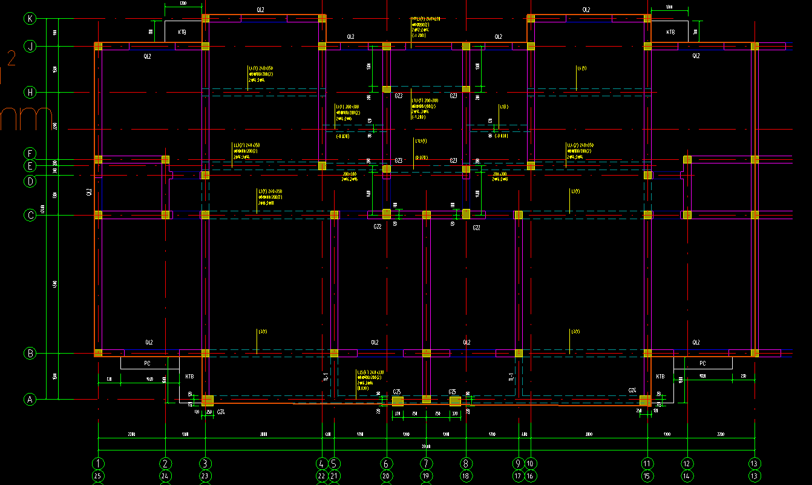Select the QL2 label on axis K above grid 10
This screenshot has width=812, height=485.
point(586,10)
